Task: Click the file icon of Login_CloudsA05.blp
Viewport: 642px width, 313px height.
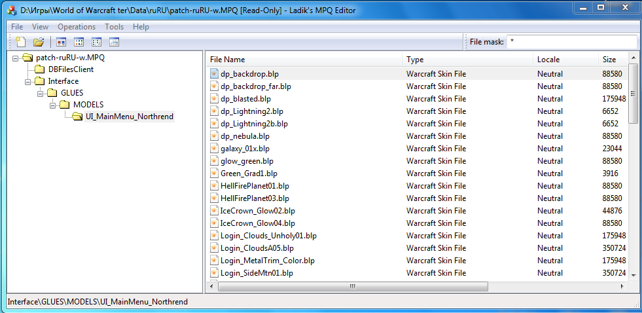Action: (x=214, y=248)
